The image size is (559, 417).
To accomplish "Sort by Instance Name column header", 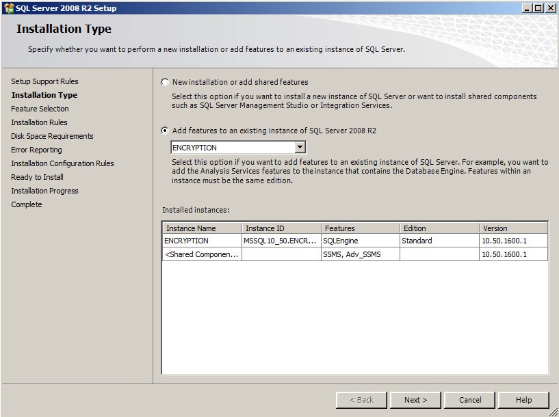I will coord(203,228).
